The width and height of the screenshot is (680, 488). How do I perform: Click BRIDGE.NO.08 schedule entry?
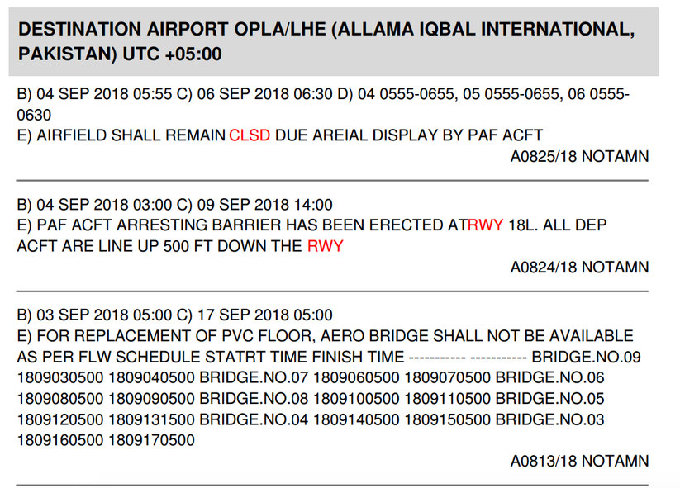click(254, 399)
